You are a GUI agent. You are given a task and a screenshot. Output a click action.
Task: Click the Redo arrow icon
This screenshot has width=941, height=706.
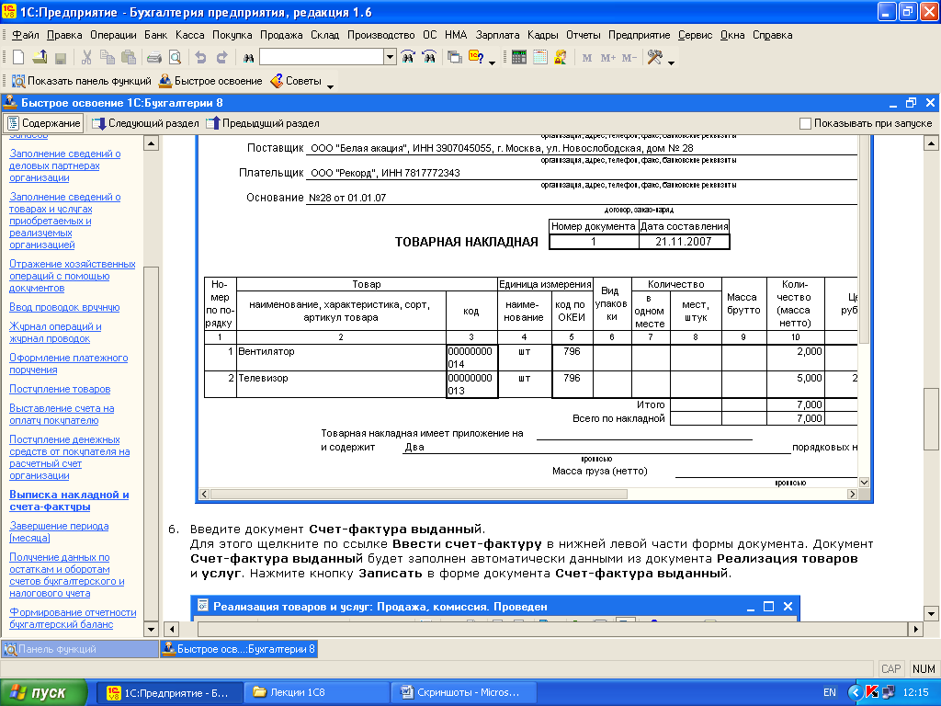coord(221,58)
